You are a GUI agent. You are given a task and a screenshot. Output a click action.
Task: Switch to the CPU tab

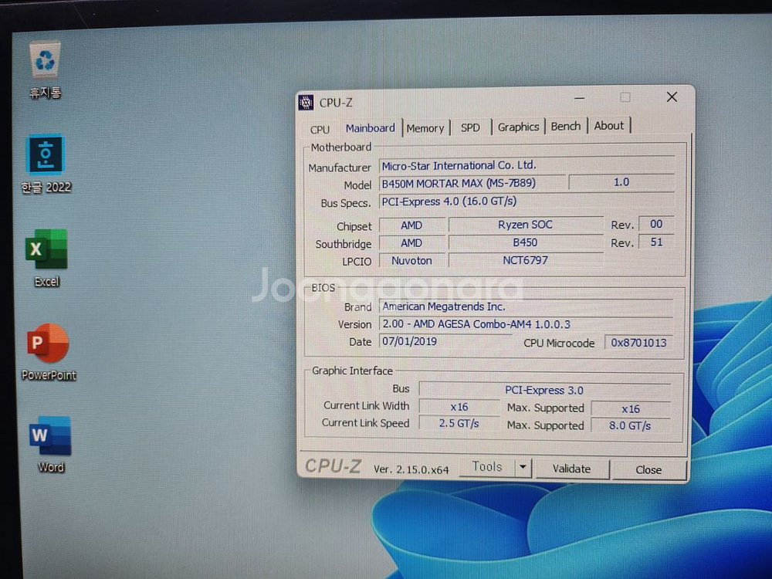tap(320, 130)
